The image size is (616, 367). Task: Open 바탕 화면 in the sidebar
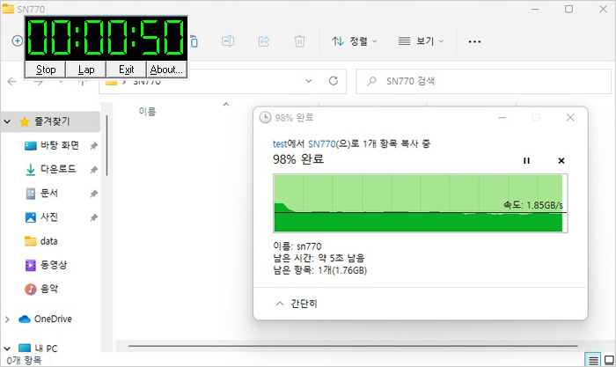click(60, 145)
